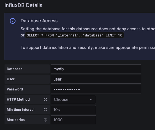Click the Database Access alert title

tap(39, 21)
